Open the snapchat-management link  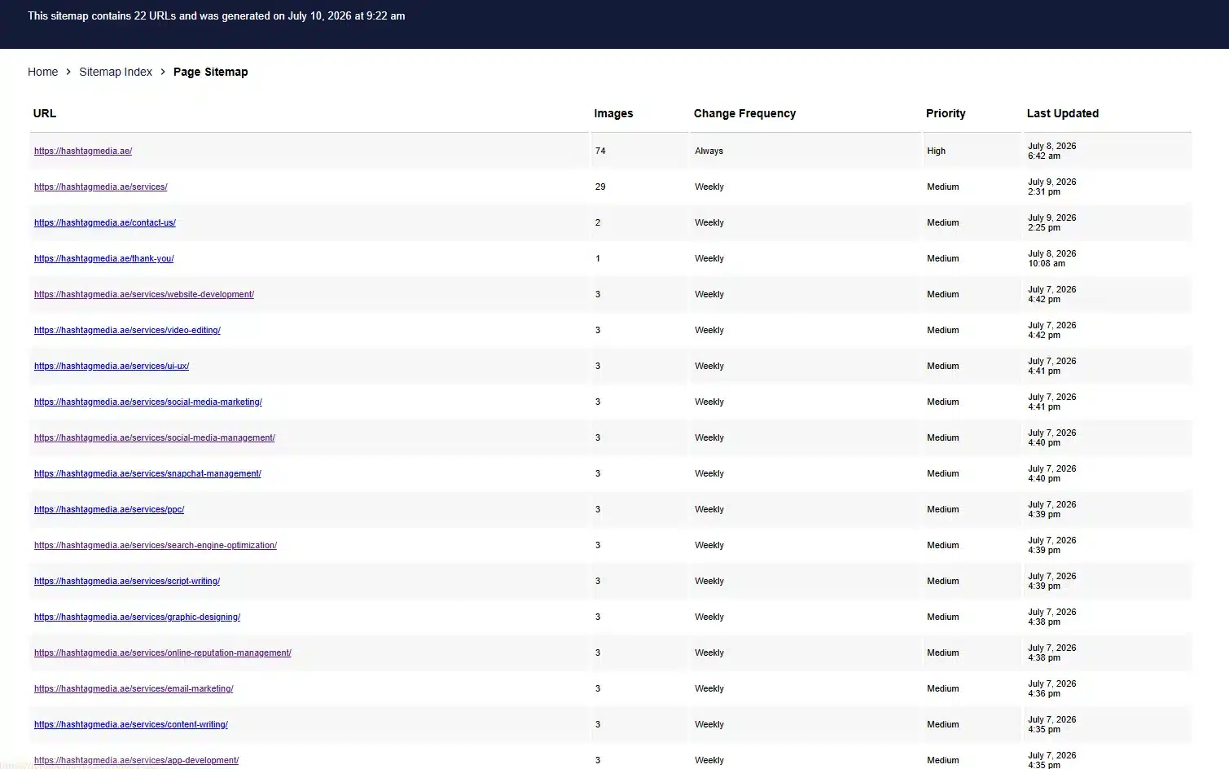tap(147, 473)
